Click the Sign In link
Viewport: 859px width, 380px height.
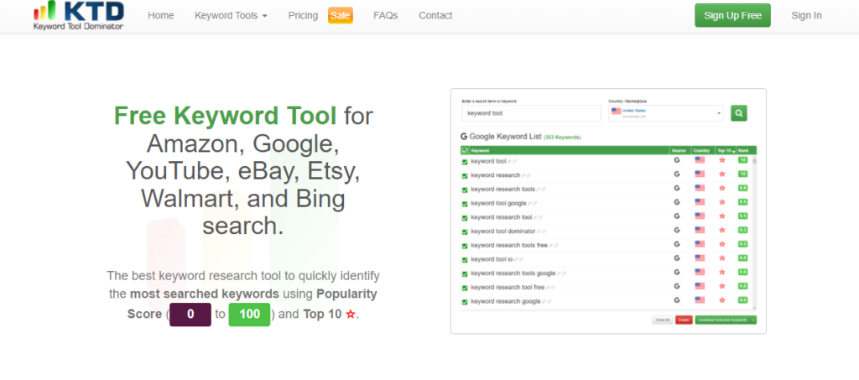tap(806, 15)
